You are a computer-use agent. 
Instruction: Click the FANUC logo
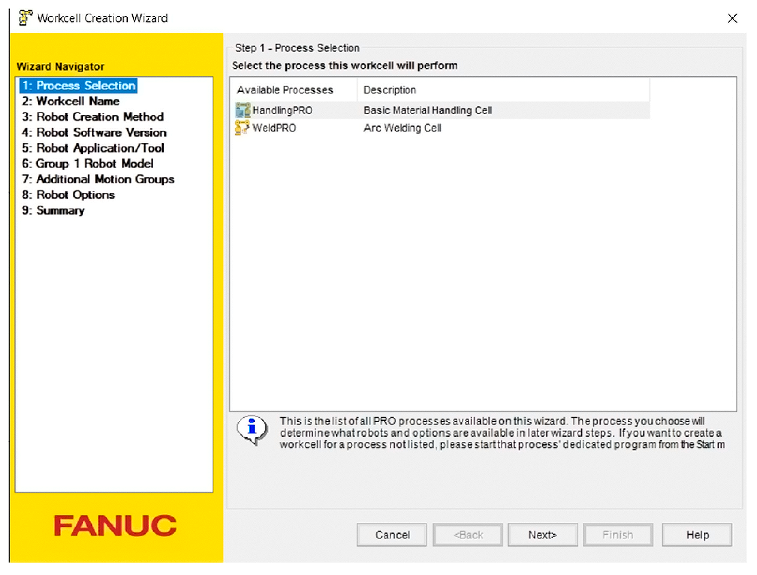click(115, 526)
